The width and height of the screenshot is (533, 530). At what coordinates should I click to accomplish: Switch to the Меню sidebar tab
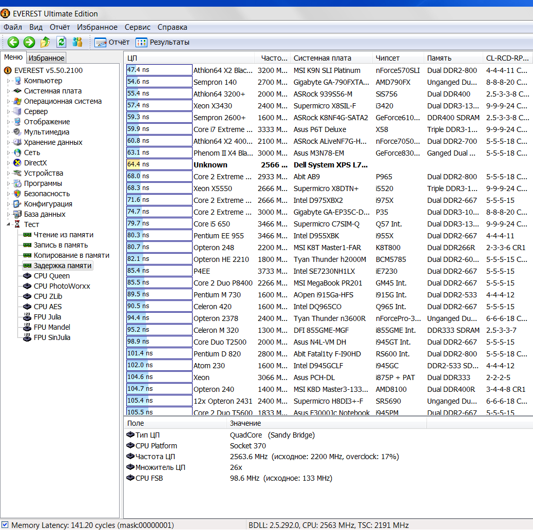13,57
